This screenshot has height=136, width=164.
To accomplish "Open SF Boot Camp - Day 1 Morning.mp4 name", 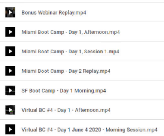I will click(x=64, y=91).
